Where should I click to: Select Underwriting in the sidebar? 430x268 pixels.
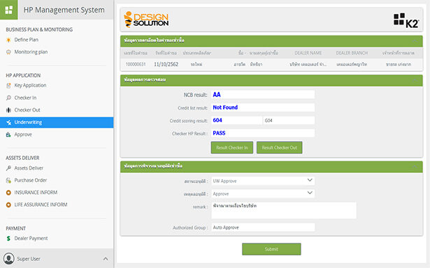57,122
